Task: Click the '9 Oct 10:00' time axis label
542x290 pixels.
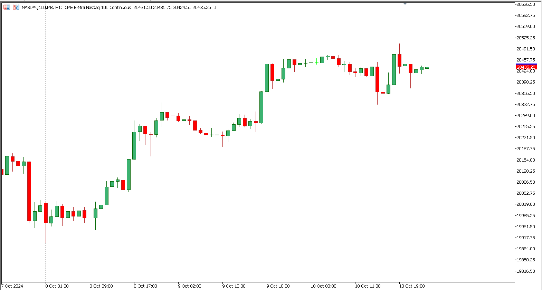Action: (x=234, y=286)
